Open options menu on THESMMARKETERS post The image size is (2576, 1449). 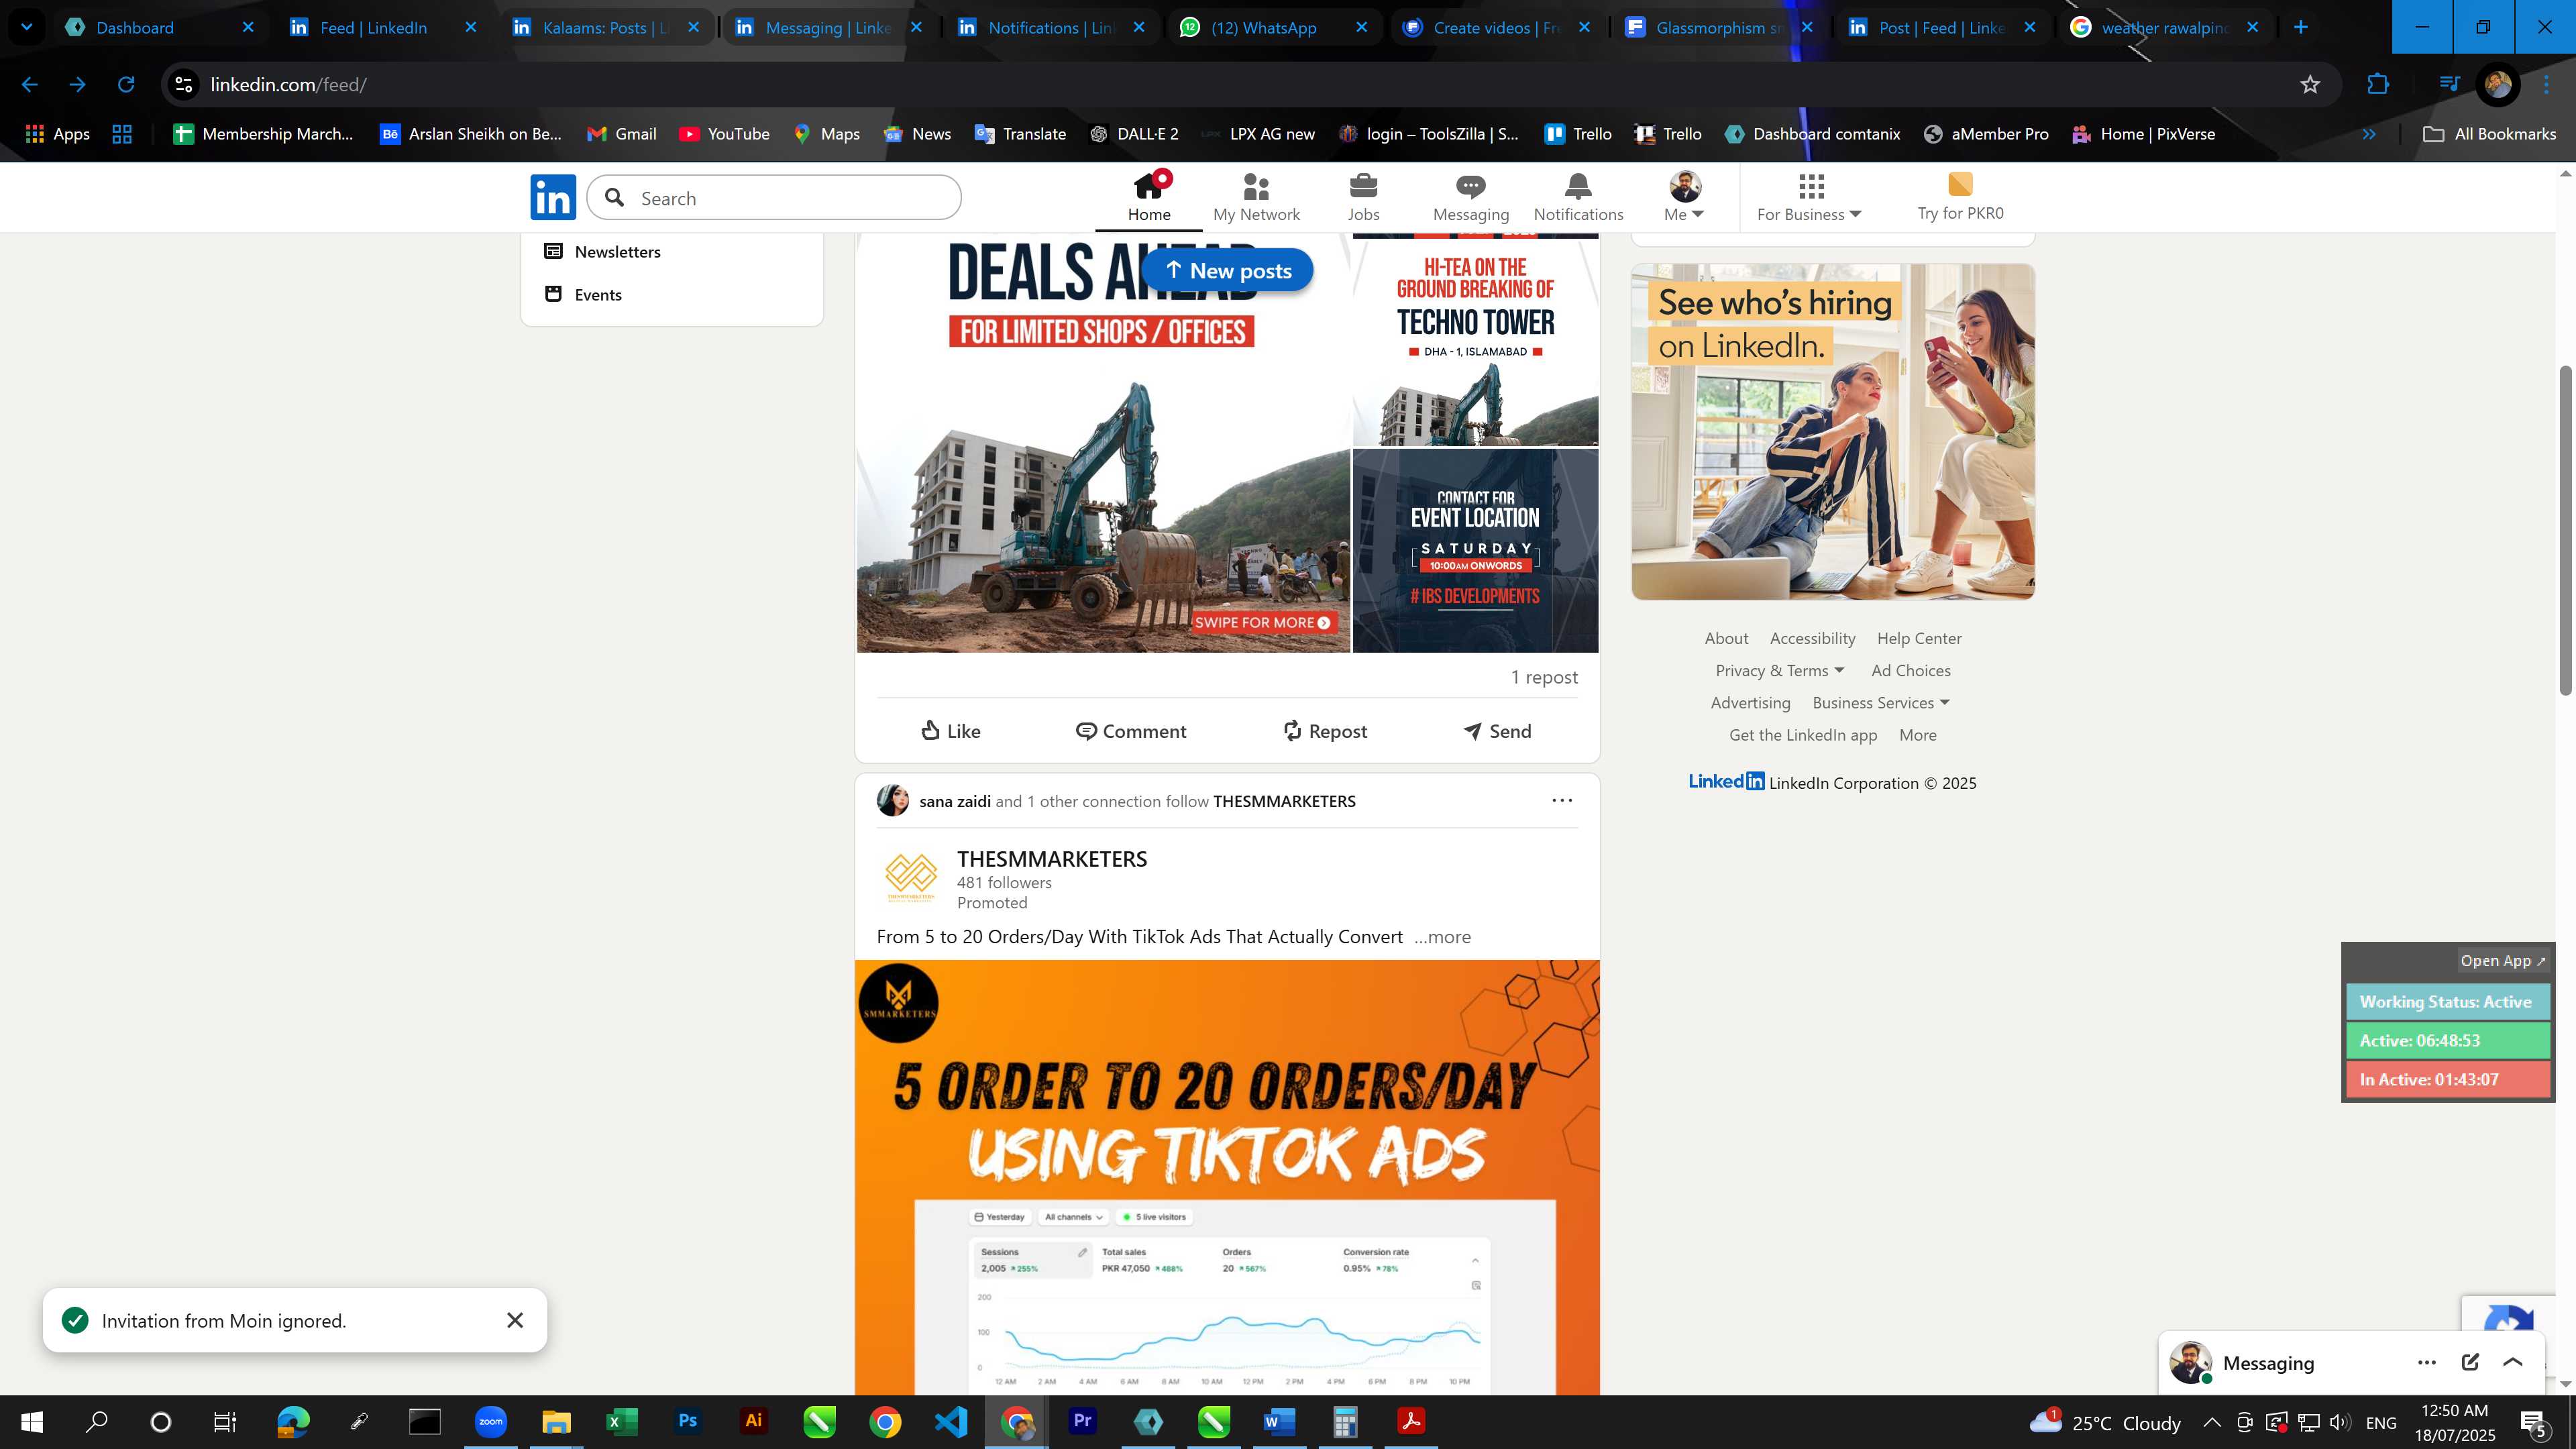[x=1562, y=800]
